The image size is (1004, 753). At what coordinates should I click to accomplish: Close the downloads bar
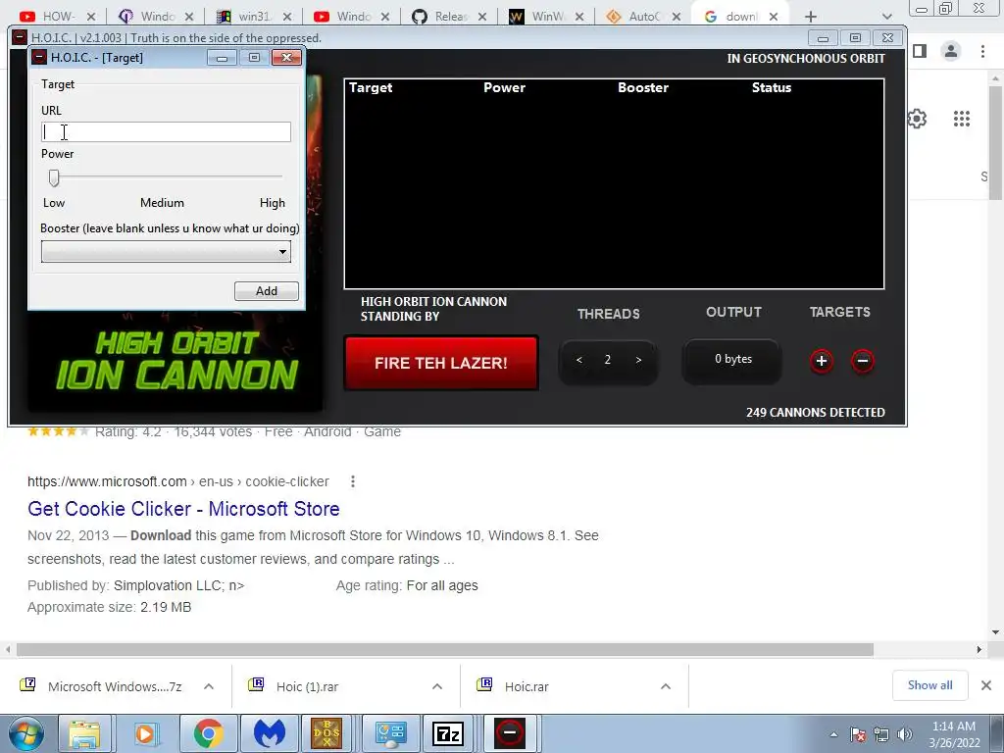point(986,685)
